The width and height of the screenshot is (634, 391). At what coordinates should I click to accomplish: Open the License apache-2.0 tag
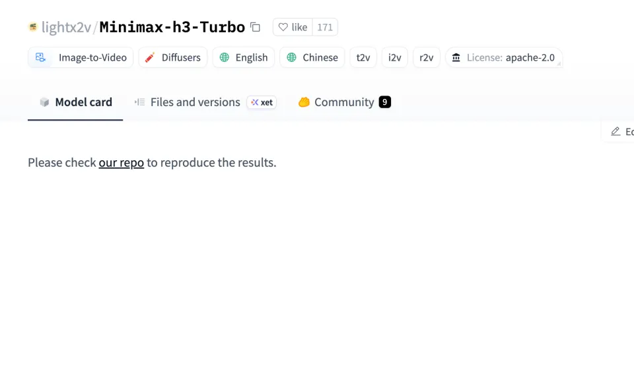coord(504,57)
